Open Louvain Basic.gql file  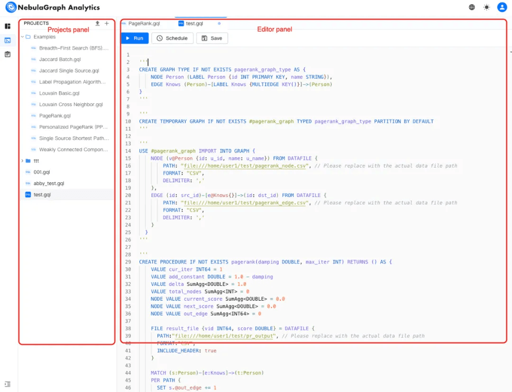click(x=59, y=93)
